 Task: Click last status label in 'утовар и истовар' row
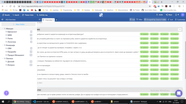pos(174,79)
